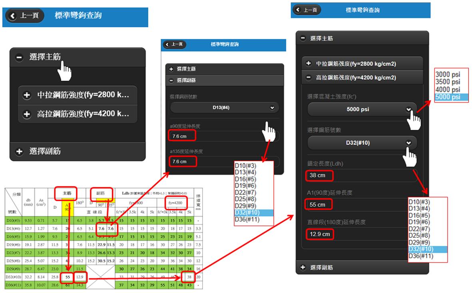This screenshot has height=293, width=472.
Task: Click minus icon beside 高拉鋼筋強度(fy=4200 kg/cm2)
Action: [309, 78]
